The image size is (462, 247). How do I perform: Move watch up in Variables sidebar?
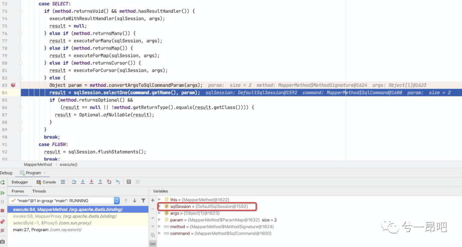[x=153, y=218]
